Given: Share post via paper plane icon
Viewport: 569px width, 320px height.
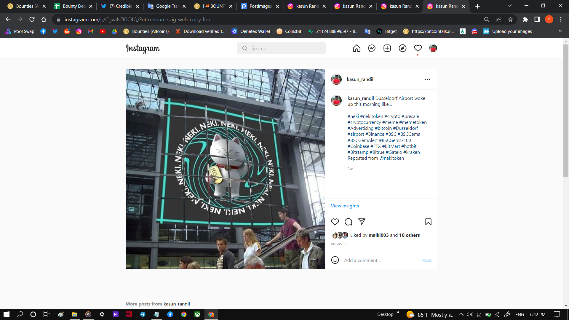Looking at the screenshot, I should (362, 222).
